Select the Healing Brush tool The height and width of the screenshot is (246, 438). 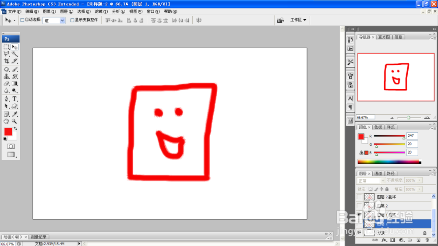tap(7, 69)
